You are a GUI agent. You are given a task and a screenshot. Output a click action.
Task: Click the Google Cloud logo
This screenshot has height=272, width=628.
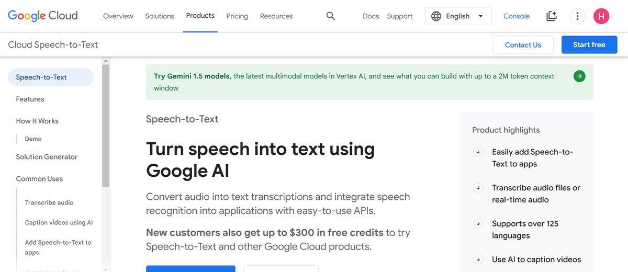[43, 16]
